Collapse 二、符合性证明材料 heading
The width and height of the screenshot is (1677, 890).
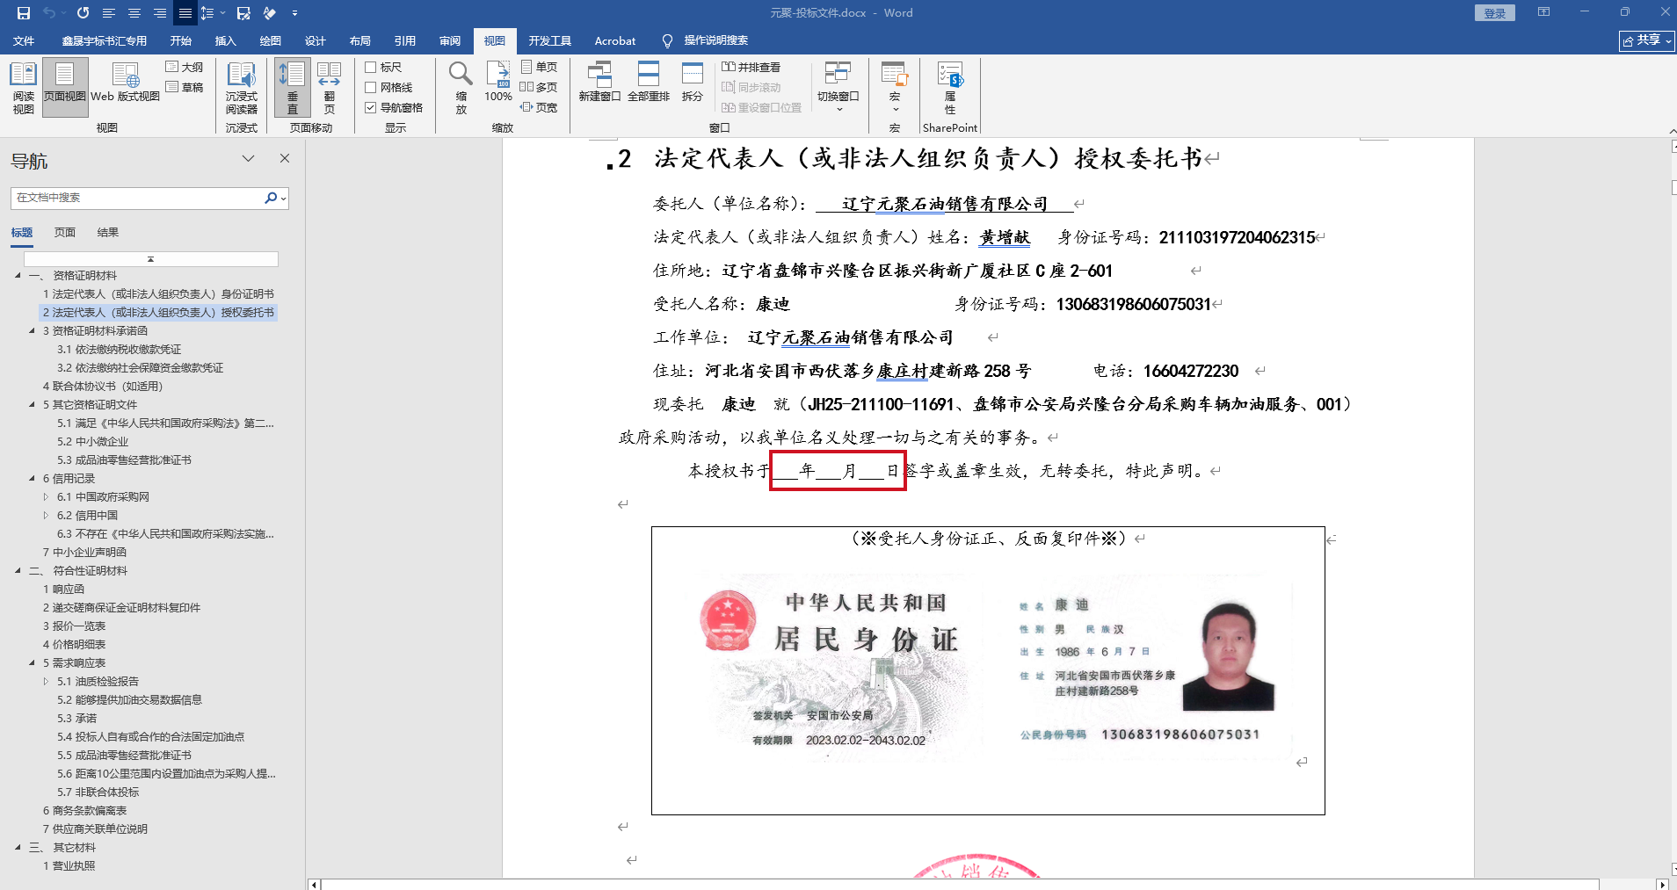18,571
